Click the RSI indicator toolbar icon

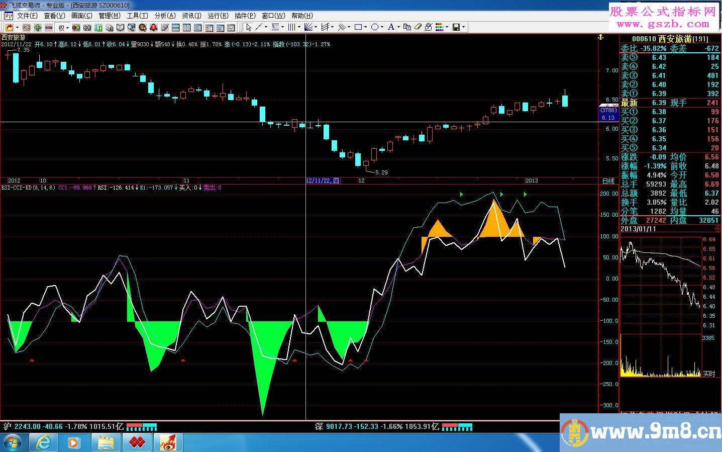[26, 27]
